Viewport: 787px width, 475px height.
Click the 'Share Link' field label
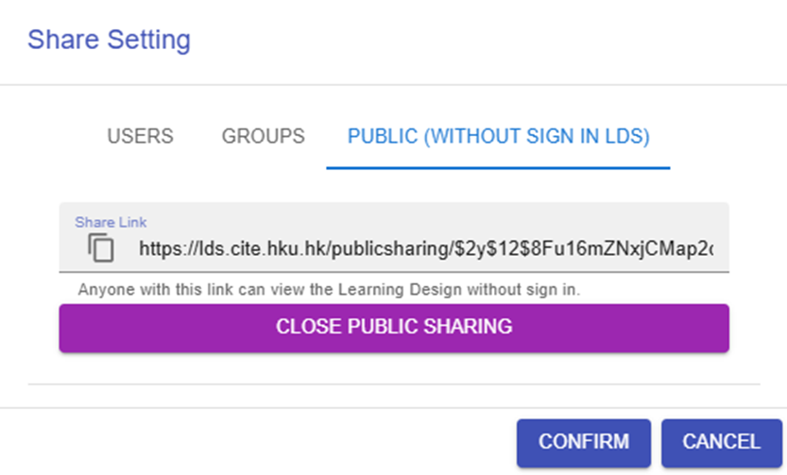click(x=111, y=222)
